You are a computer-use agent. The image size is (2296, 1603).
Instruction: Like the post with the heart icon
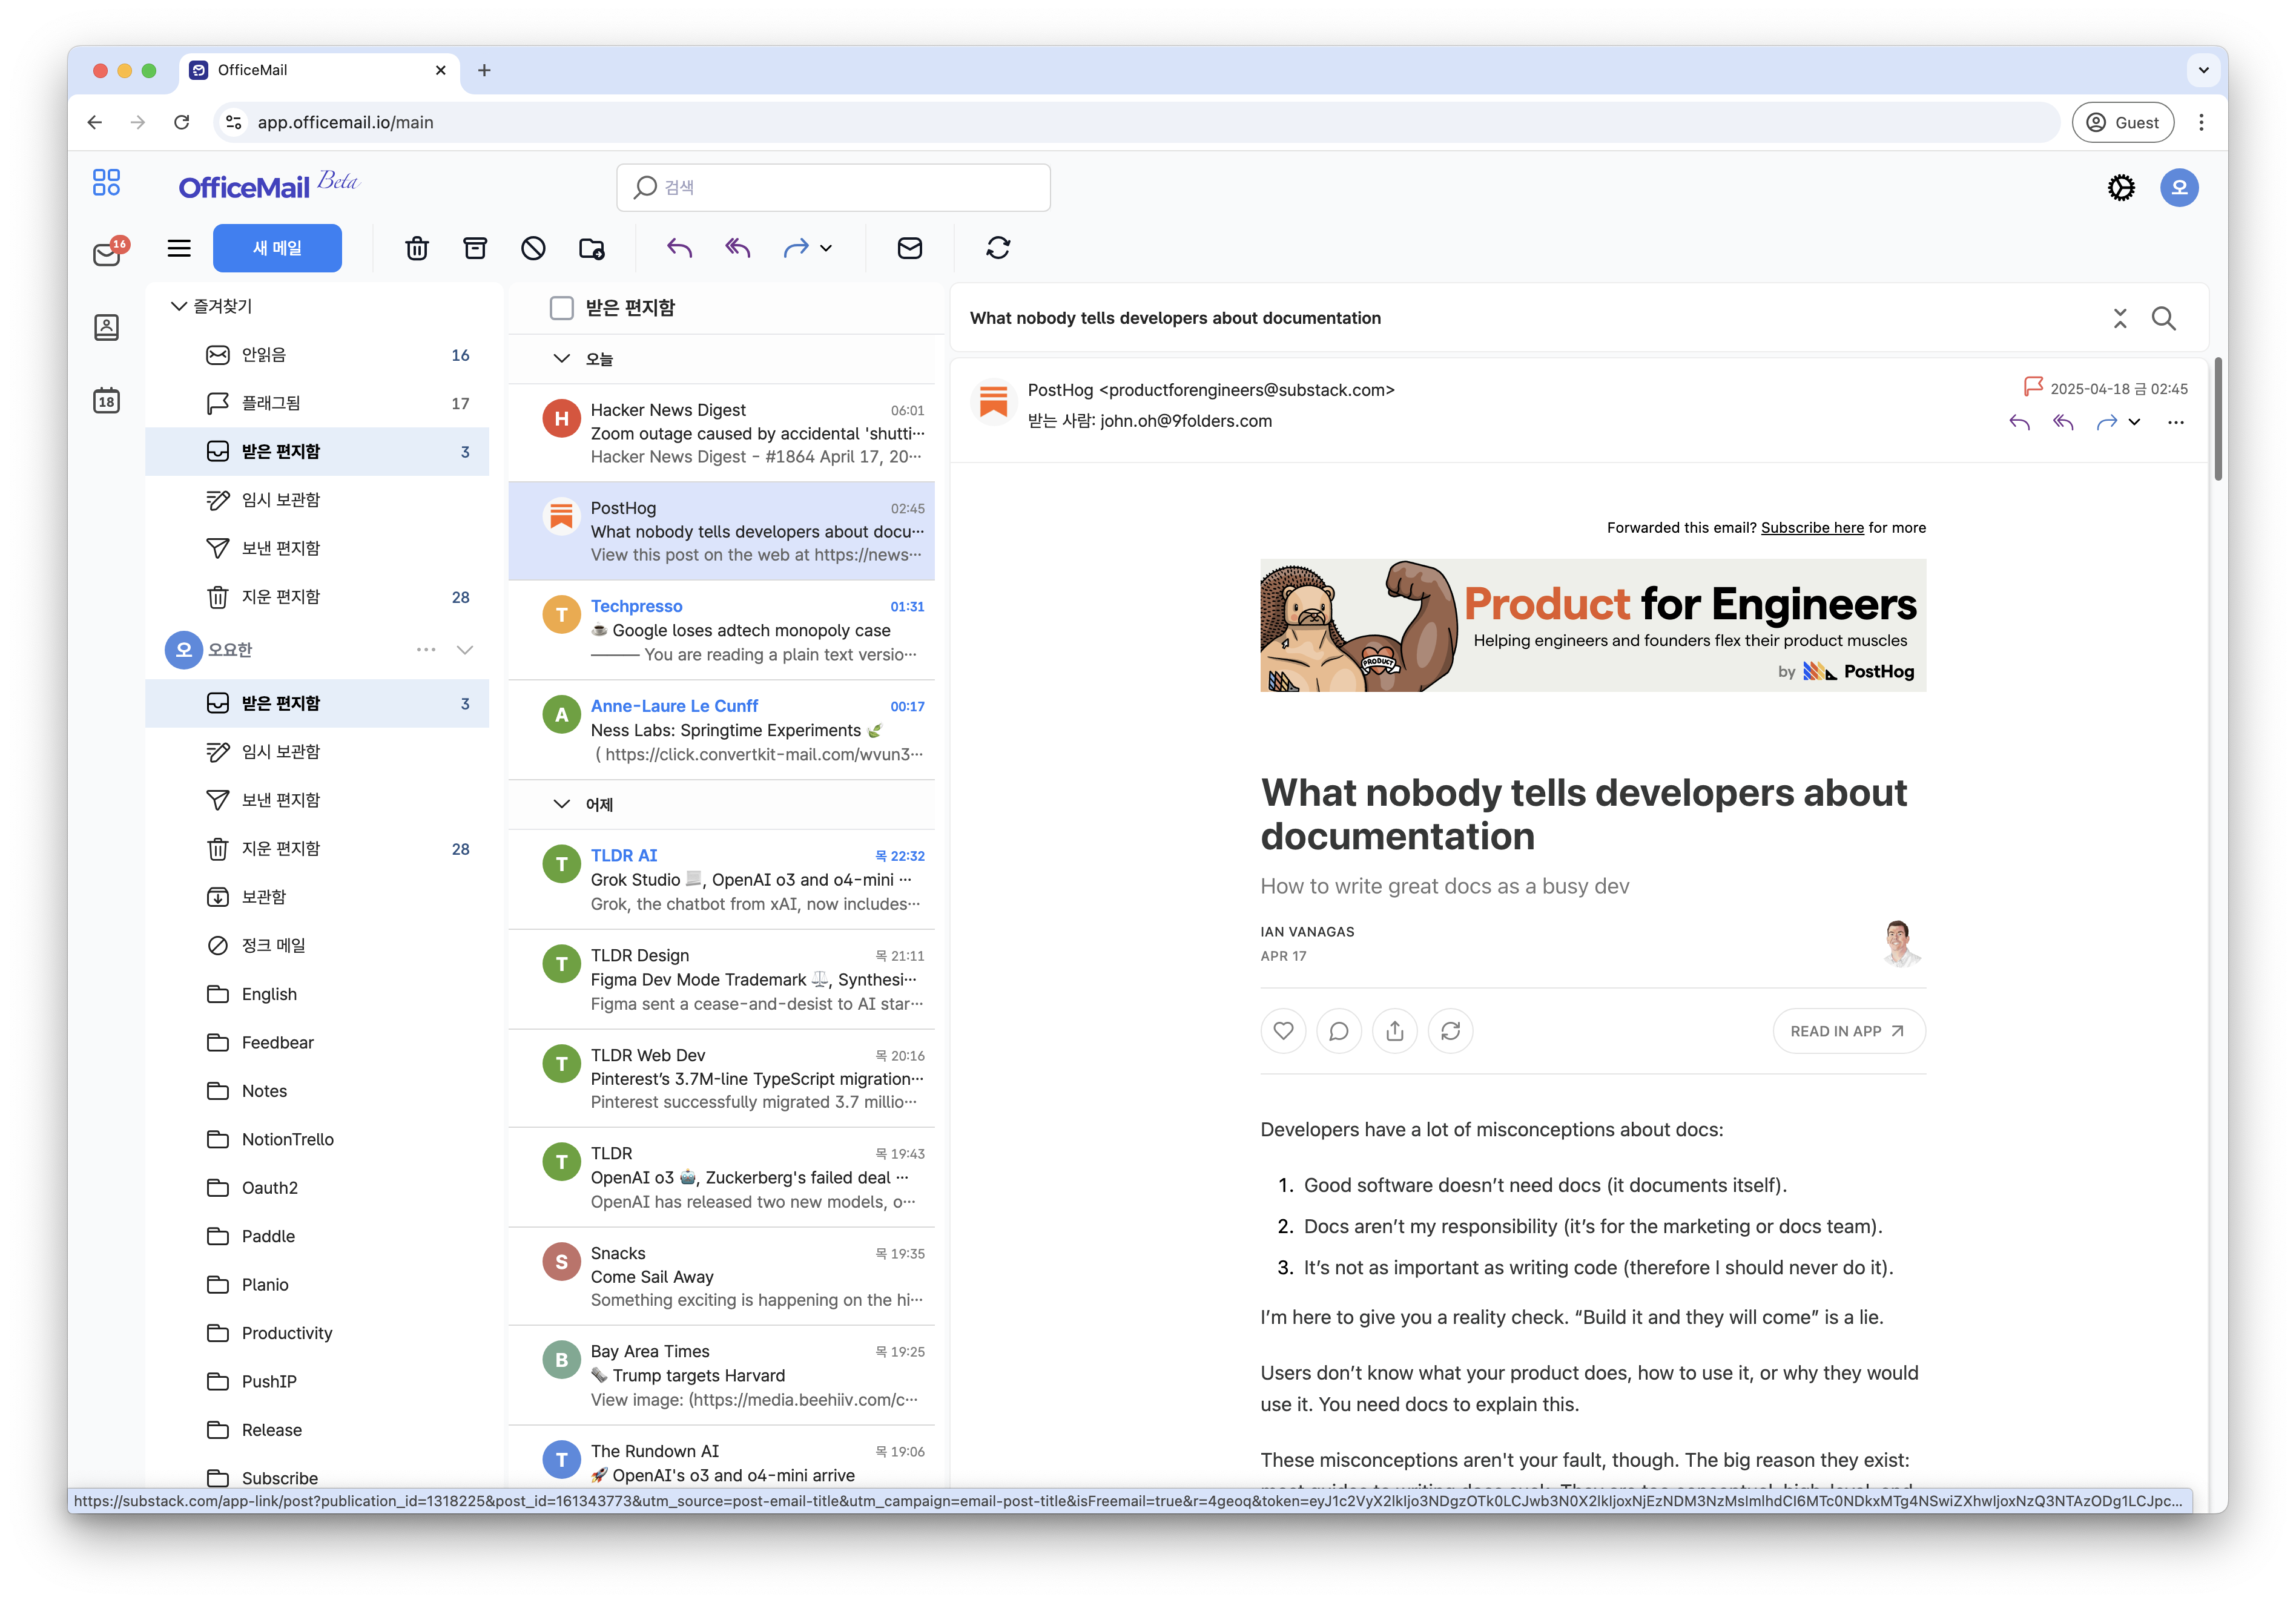[x=1283, y=1031]
